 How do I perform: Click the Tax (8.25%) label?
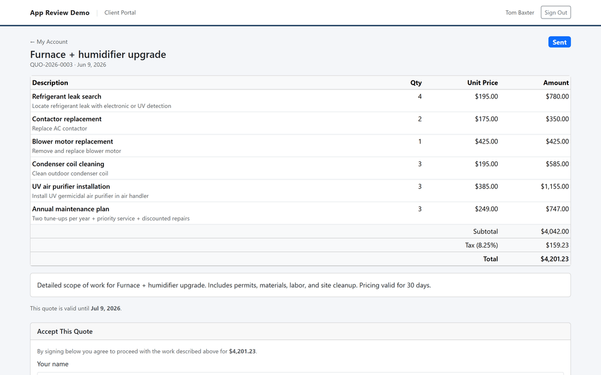coord(481,245)
